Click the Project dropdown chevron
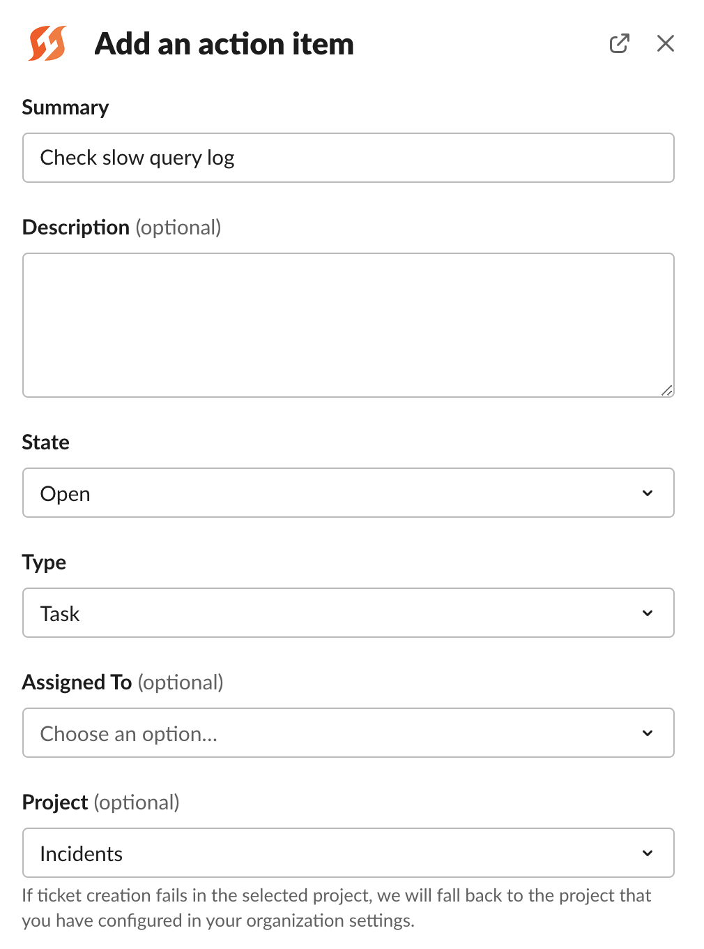 tap(648, 853)
